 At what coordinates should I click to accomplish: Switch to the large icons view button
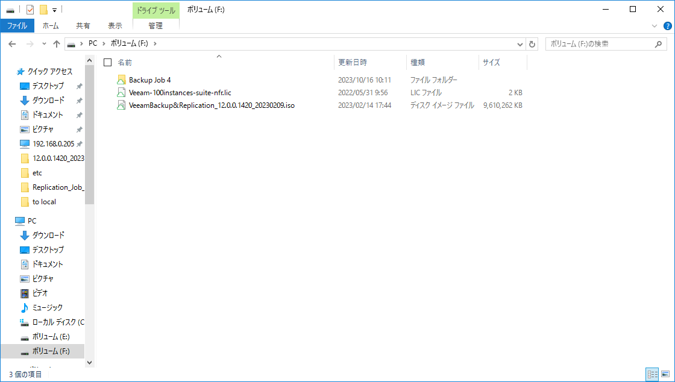[665, 374]
